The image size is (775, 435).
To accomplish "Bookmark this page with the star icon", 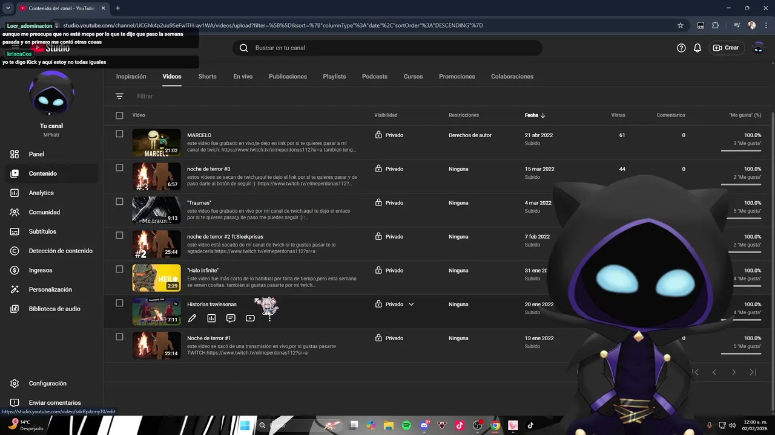I will [681, 25].
